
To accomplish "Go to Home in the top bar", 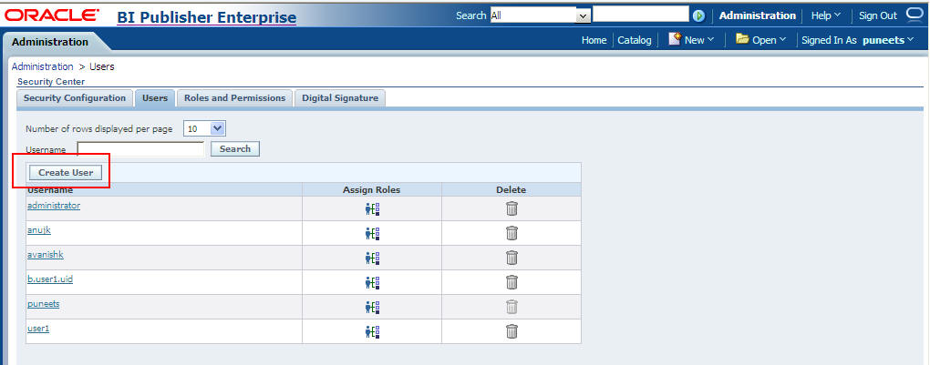I will click(594, 40).
